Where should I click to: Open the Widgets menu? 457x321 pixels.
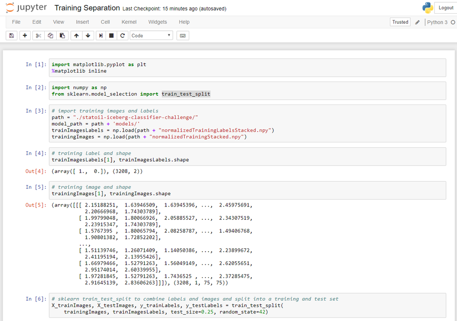coord(158,22)
